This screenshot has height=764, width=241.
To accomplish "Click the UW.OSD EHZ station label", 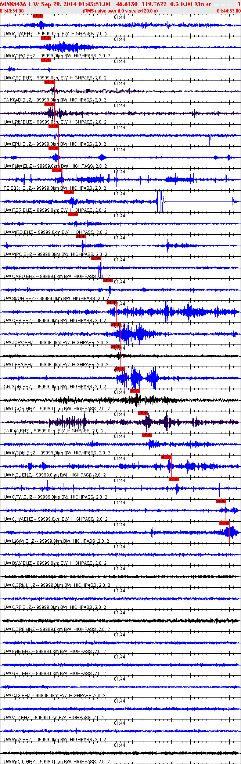I will (x=18, y=78).
